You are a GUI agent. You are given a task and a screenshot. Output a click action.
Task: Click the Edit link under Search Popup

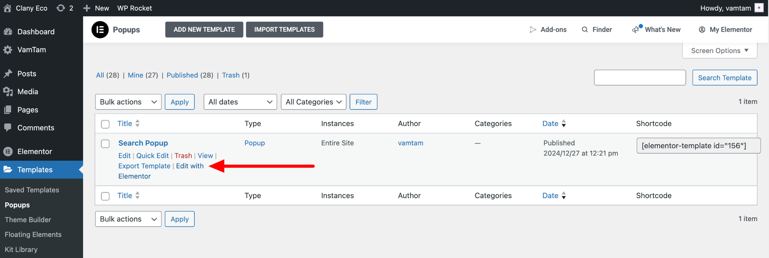point(125,156)
